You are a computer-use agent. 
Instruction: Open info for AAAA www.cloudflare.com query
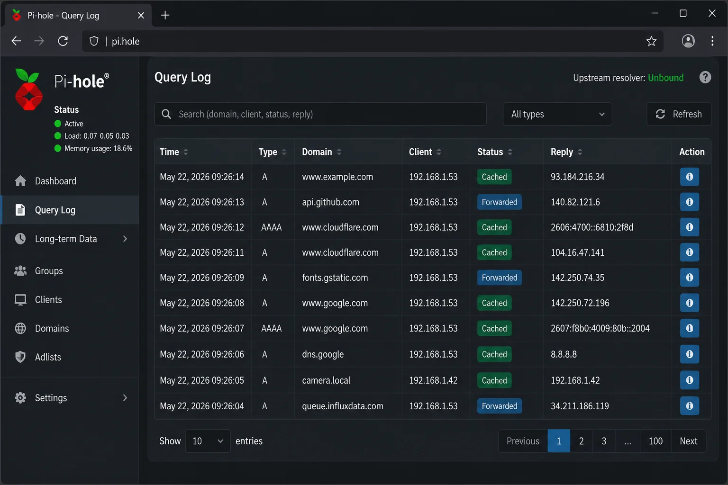tap(689, 227)
